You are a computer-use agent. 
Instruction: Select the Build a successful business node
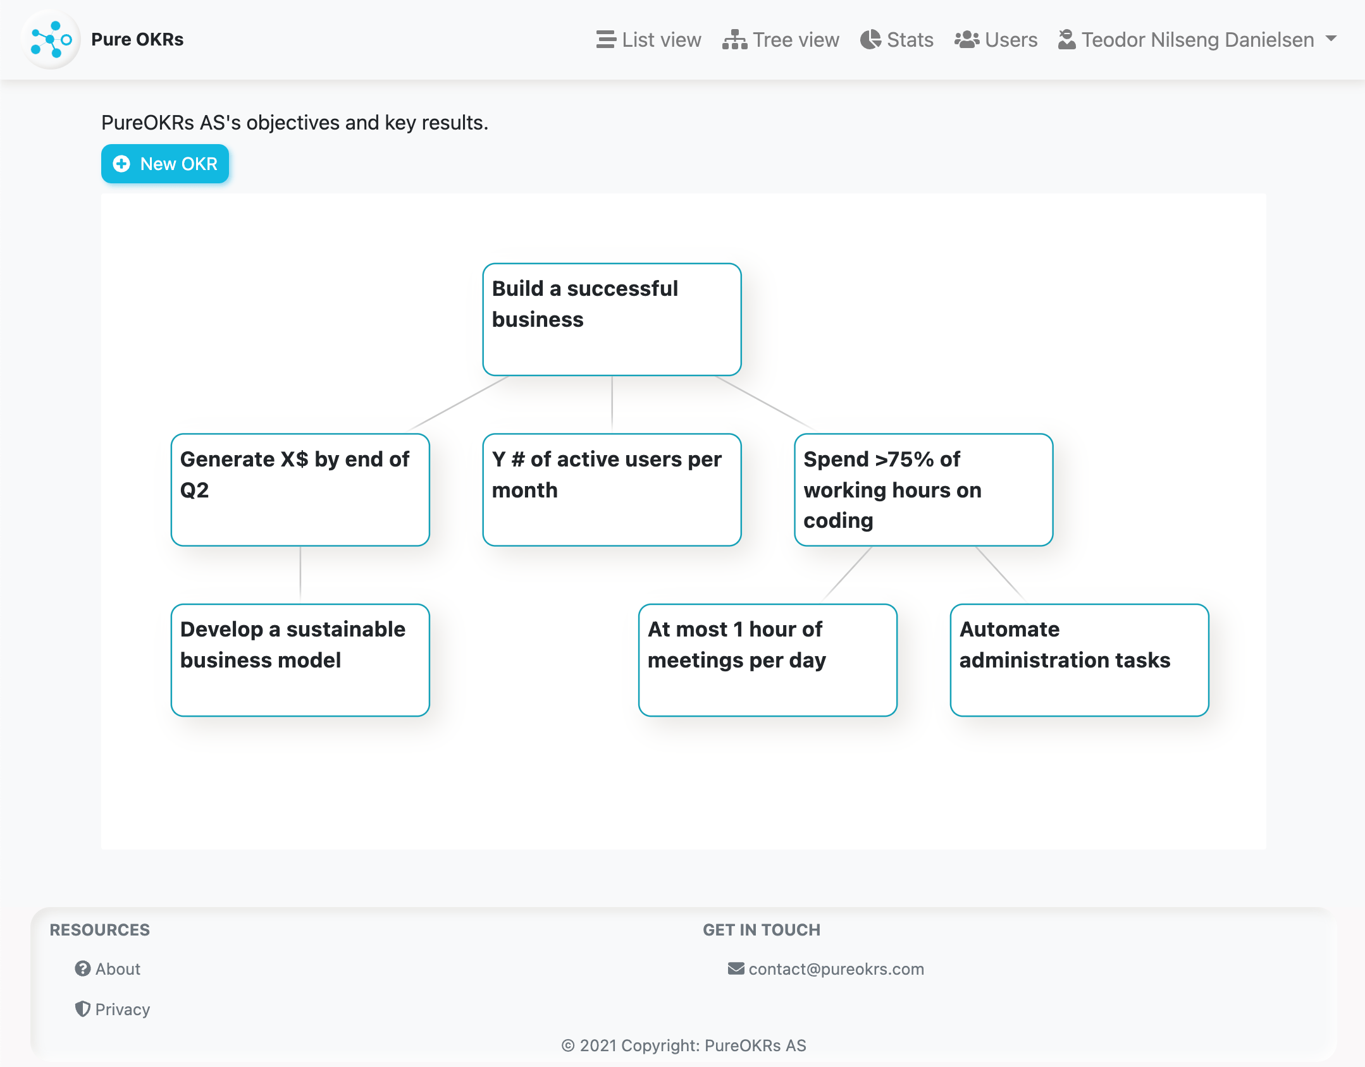pyautogui.click(x=612, y=319)
